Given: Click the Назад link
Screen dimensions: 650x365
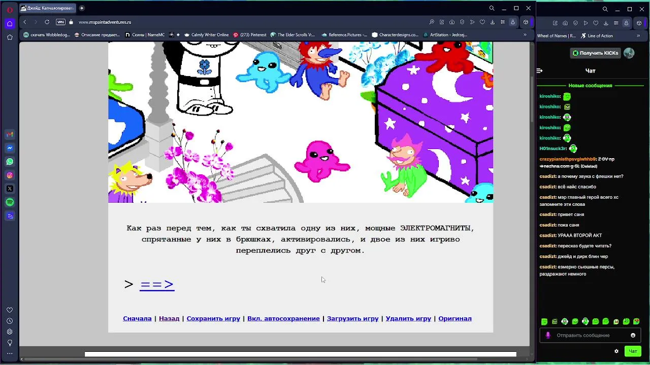Looking at the screenshot, I should (x=169, y=318).
